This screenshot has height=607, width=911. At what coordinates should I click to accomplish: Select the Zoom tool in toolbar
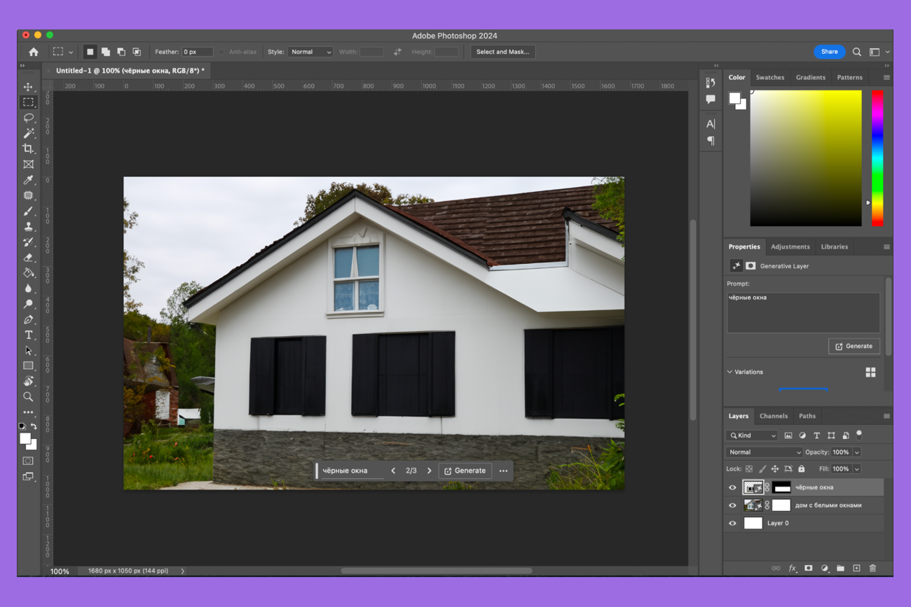28,396
